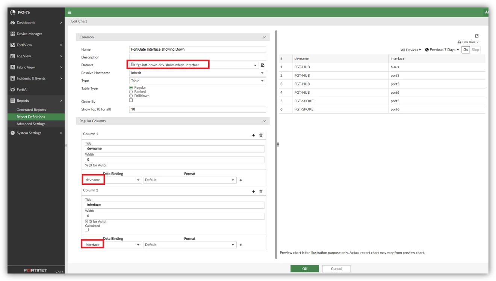Viewport: 496px width, 281px height.
Task: Delete Column 2 with trash icon
Action: pos(261,191)
